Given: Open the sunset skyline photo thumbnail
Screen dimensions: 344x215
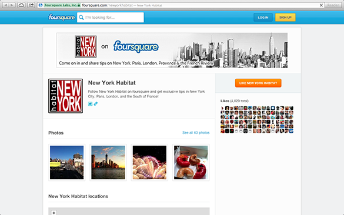Looking at the screenshot, I should (108, 162).
